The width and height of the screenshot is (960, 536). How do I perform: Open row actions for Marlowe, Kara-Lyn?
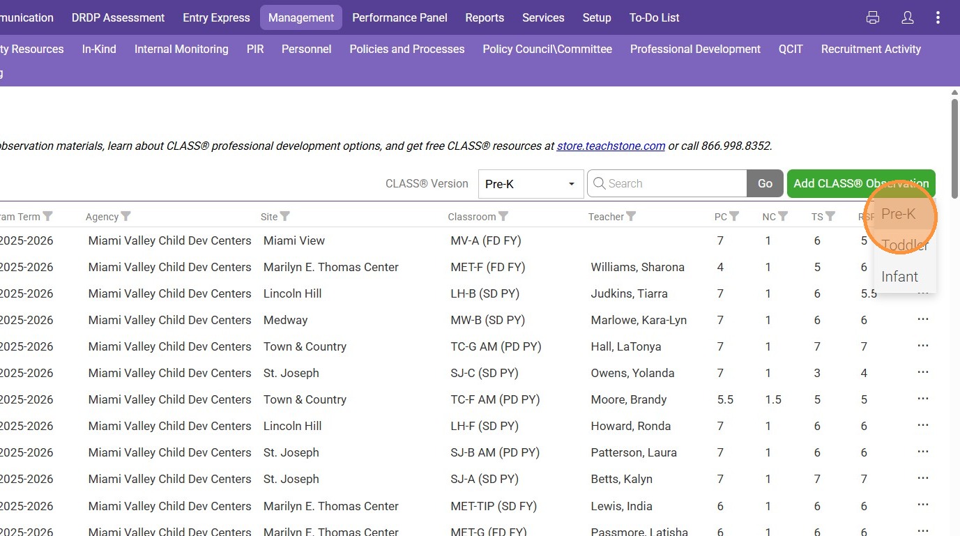[923, 319]
